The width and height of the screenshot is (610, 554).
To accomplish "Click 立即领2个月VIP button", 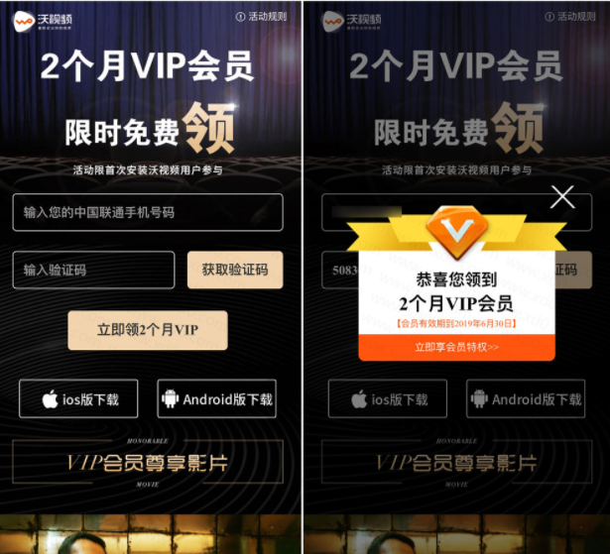I will [148, 330].
